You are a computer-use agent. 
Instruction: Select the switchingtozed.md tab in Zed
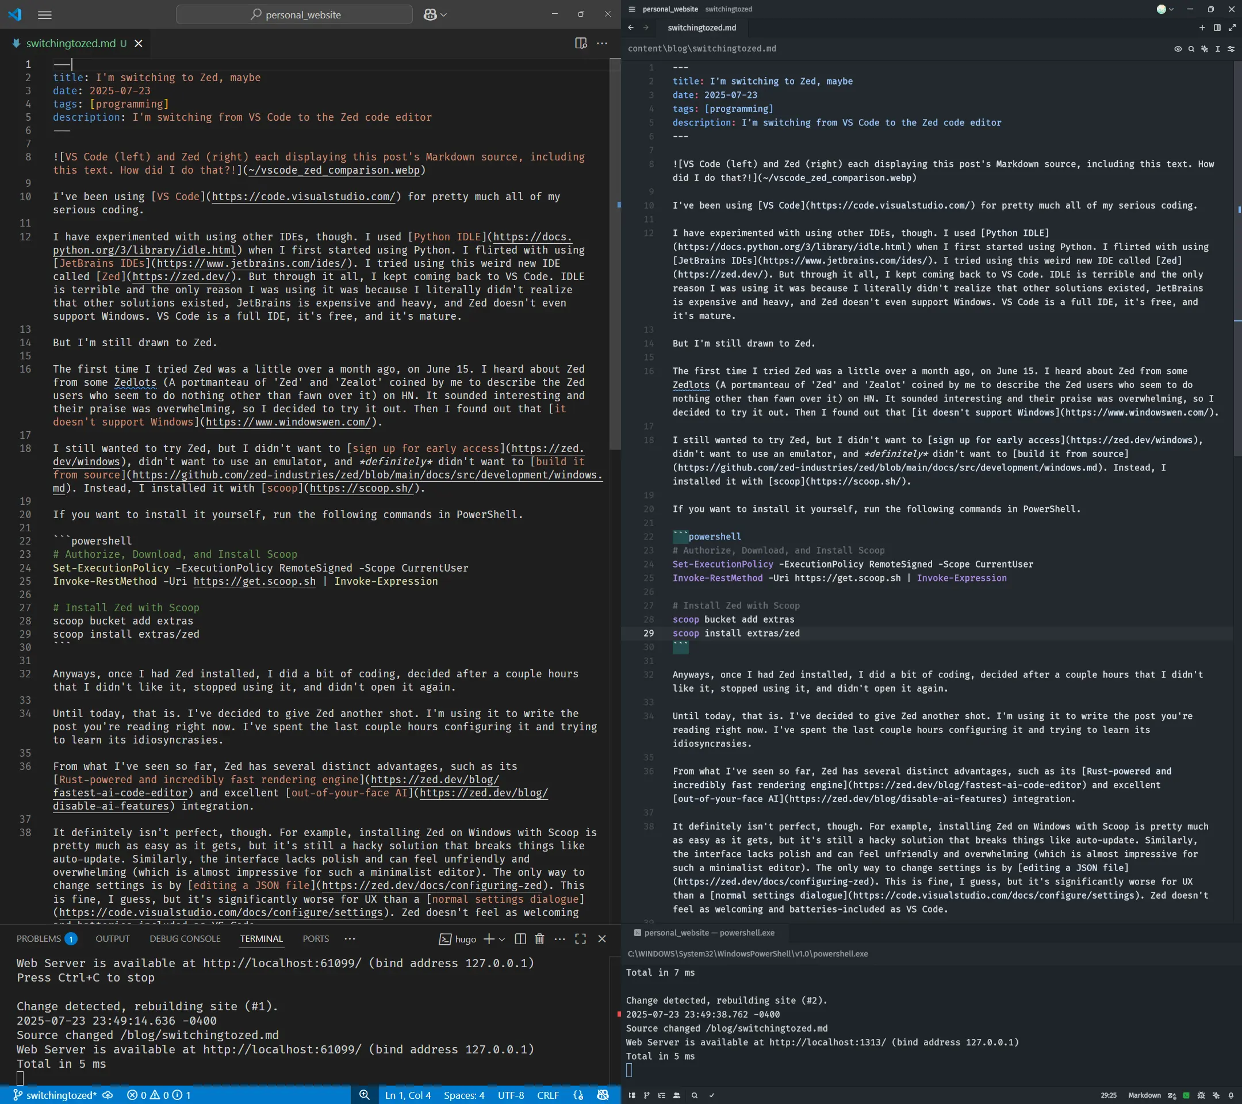702,28
